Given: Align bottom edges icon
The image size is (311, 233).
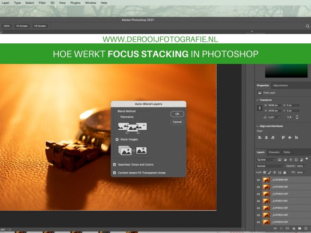Looking at the screenshot, I should [296, 137].
